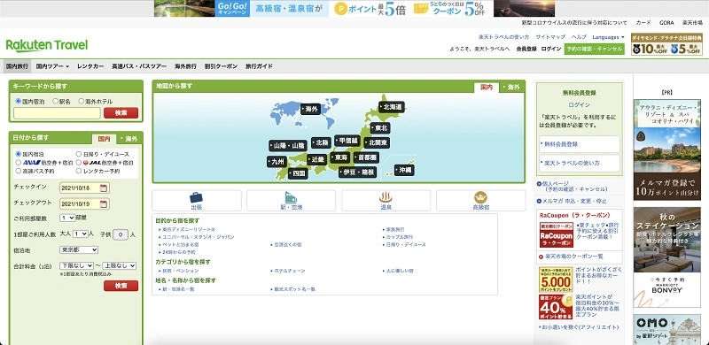Open the 下限なし price dropdown

[x=77, y=266]
